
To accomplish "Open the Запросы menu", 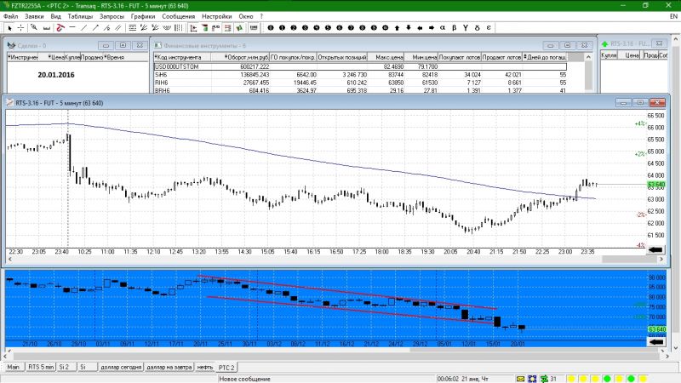I will [112, 16].
